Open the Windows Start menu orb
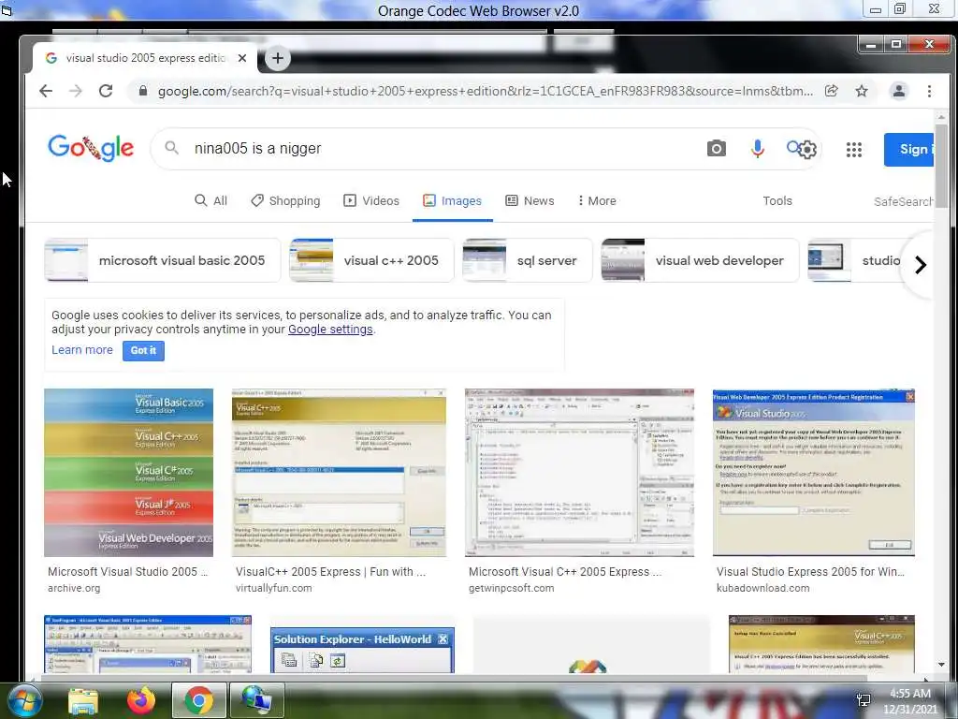 (23, 700)
